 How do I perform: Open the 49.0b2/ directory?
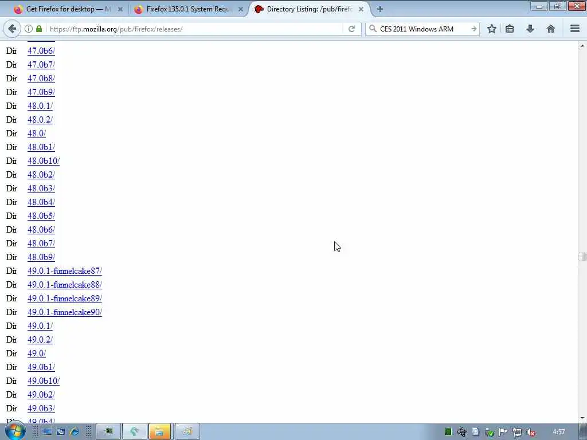click(41, 395)
